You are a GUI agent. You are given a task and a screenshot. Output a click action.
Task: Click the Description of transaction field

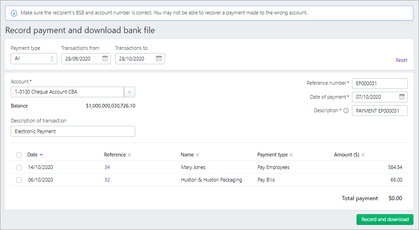[73, 132]
